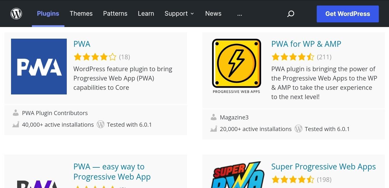Click WordPress icon in PWA for WP & AMP footer
The image size is (389, 188).
298,129
